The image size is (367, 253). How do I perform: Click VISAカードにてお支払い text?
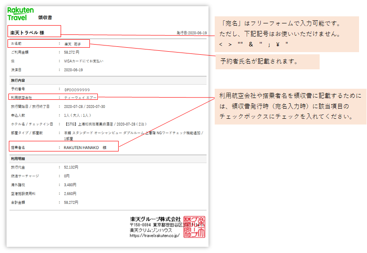pos(84,61)
